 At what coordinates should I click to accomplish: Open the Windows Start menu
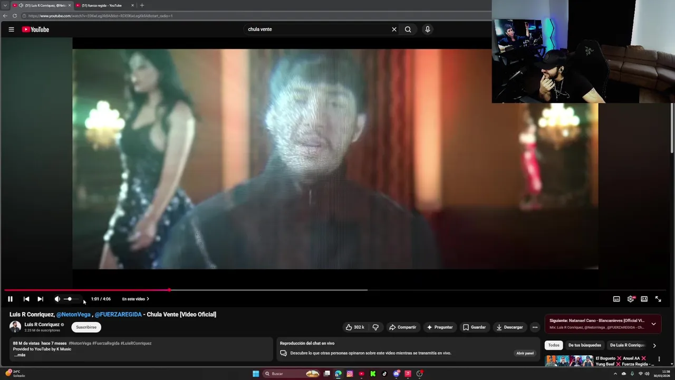point(256,374)
